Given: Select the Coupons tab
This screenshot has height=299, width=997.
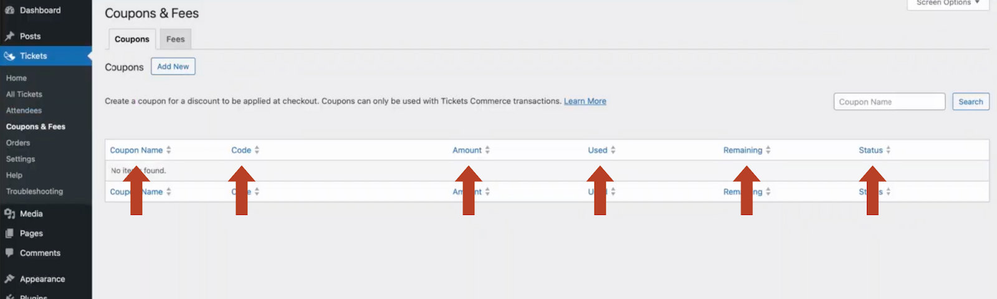Looking at the screenshot, I should tap(131, 39).
